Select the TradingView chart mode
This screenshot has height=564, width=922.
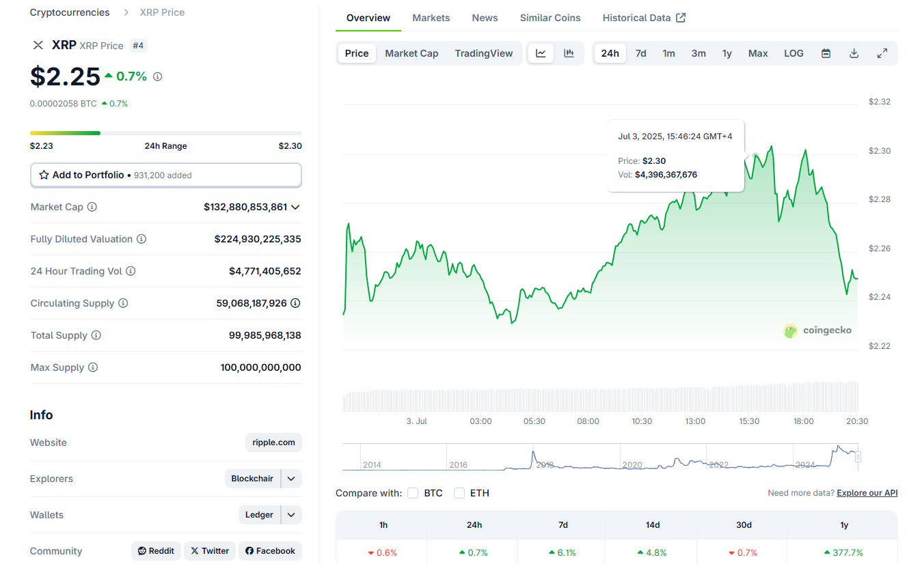(484, 53)
